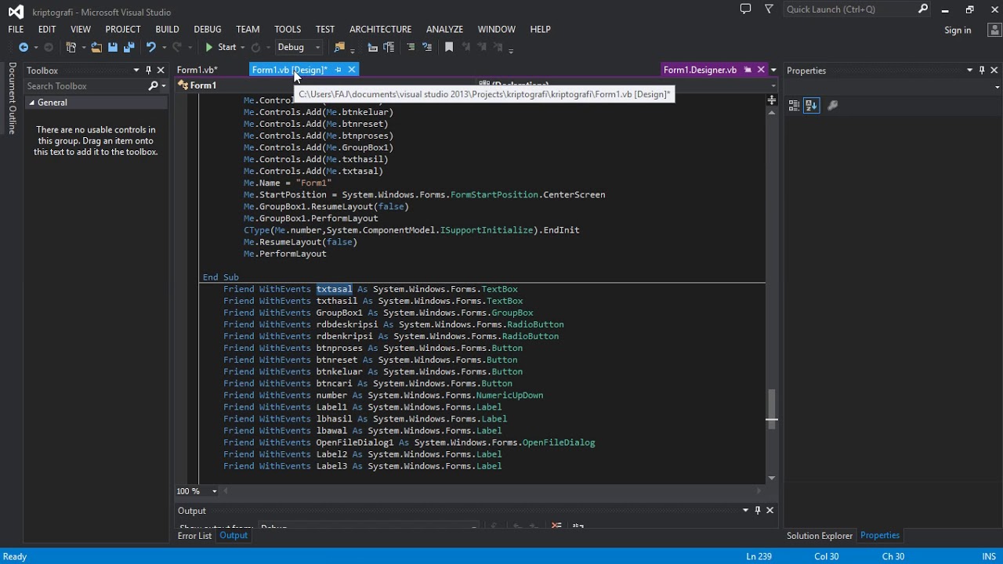Click the Quick Launch search field
Viewport: 1003px width, 564px height.
(850, 9)
